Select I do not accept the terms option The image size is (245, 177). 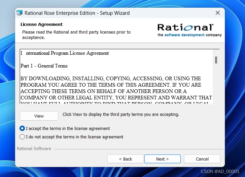pyautogui.click(x=22, y=137)
